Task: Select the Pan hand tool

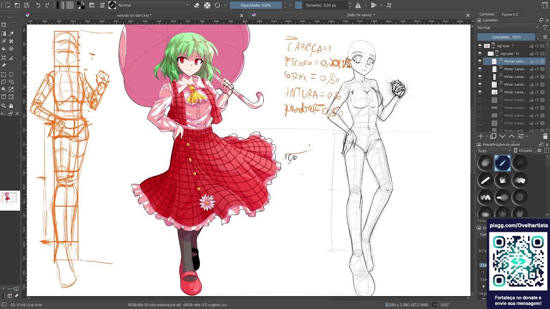Action: [12, 106]
